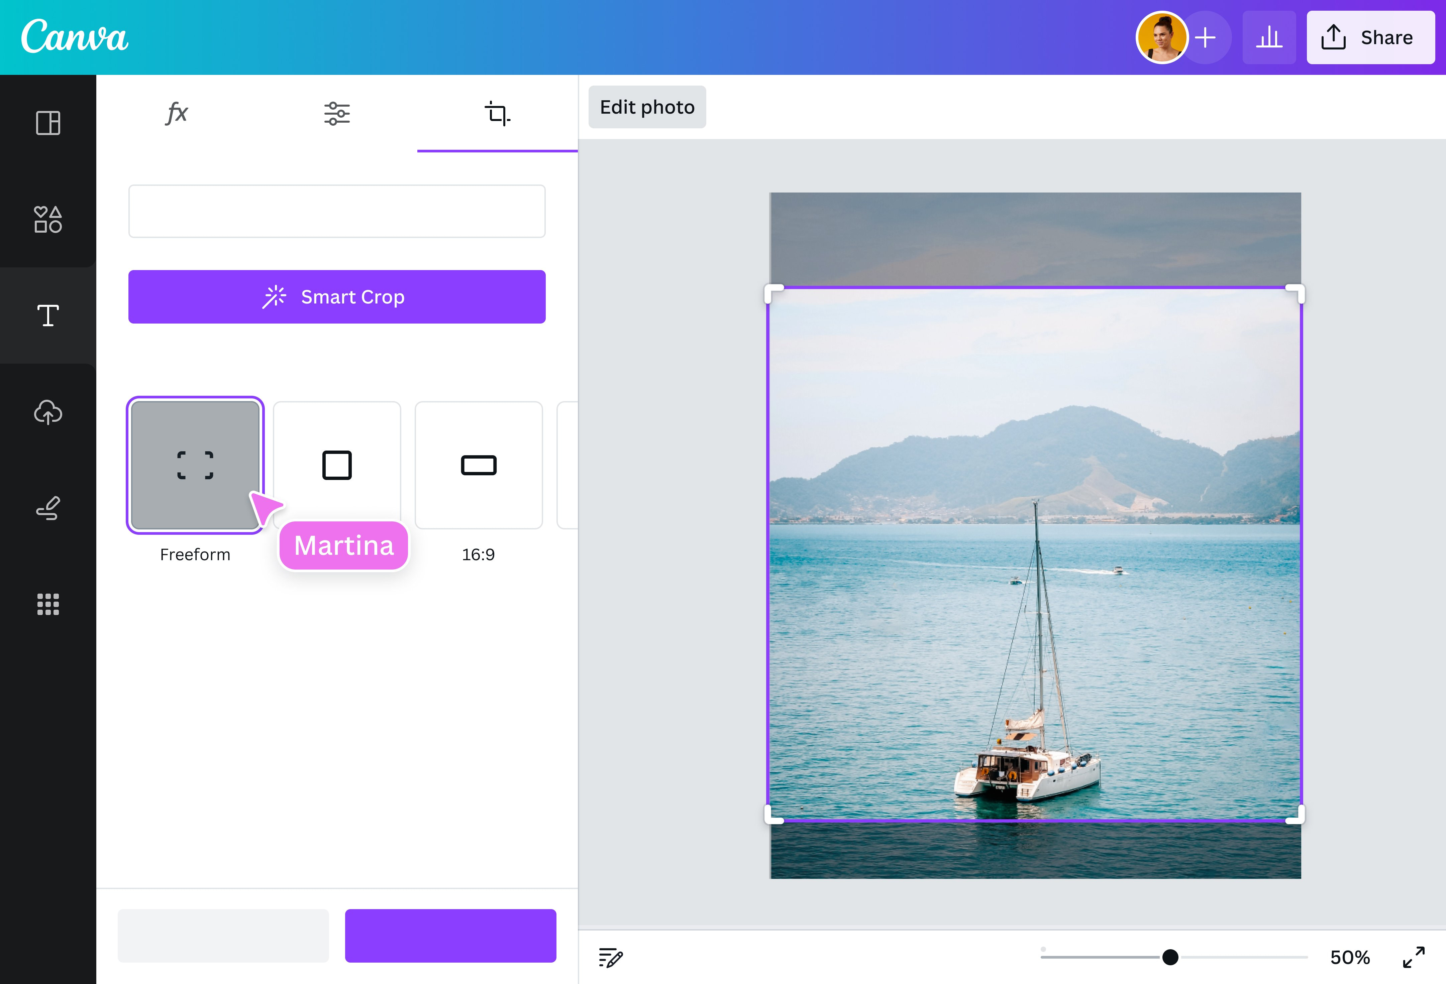Select the Freeform crop option
Image resolution: width=1446 pixels, height=984 pixels.
[x=195, y=465]
